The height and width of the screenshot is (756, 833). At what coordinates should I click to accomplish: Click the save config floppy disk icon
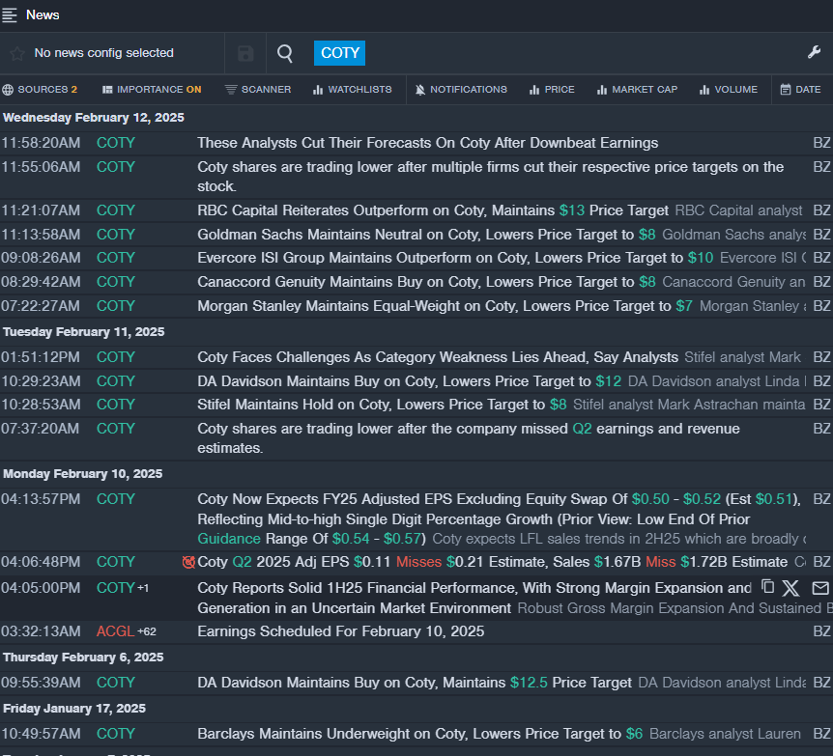click(x=245, y=53)
